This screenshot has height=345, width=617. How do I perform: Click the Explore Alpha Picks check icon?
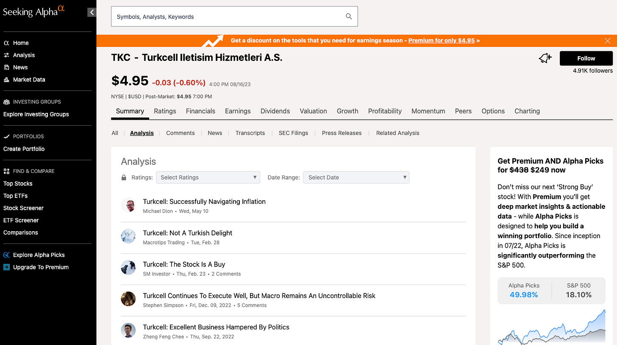pyautogui.click(x=6, y=255)
